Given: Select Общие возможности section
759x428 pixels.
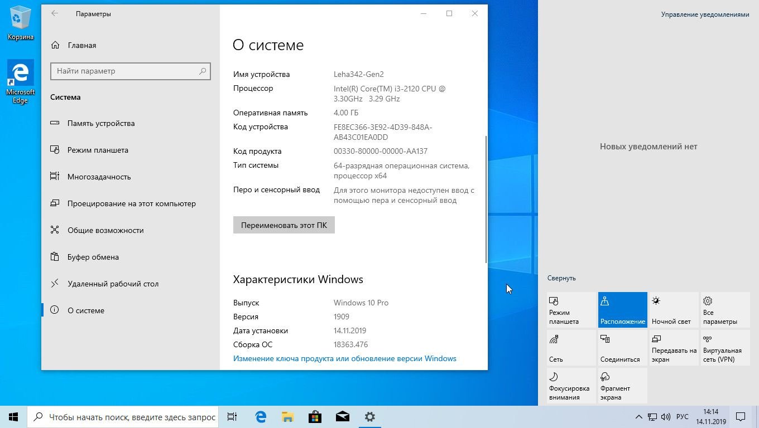Looking at the screenshot, I should [x=131, y=230].
